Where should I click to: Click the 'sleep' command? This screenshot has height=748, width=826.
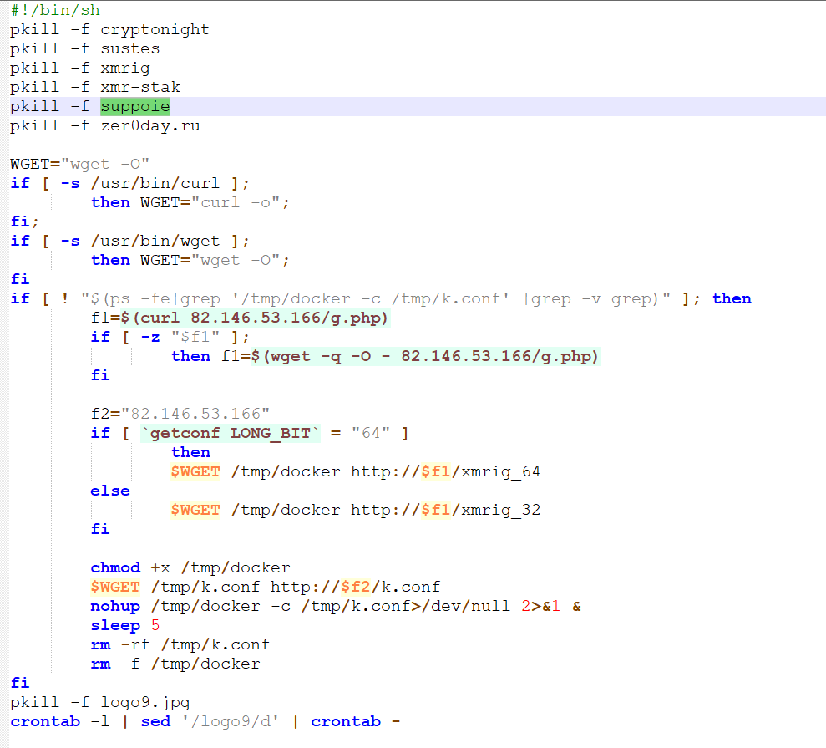point(115,625)
